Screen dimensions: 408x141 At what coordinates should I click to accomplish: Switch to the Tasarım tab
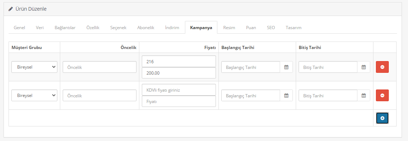(x=294, y=28)
